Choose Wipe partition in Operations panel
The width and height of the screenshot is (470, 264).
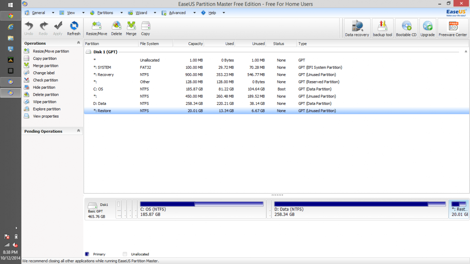[41, 102]
